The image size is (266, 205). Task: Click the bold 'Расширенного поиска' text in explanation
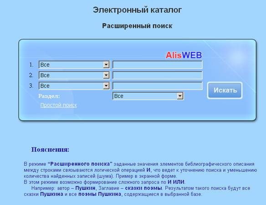(80, 164)
